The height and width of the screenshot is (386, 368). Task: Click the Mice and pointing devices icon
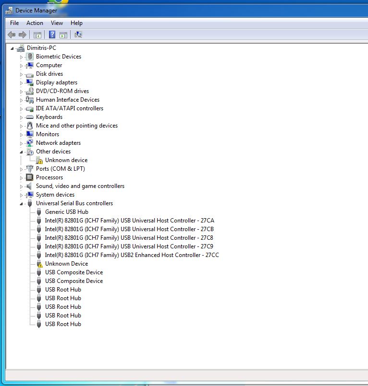[x=30, y=126]
